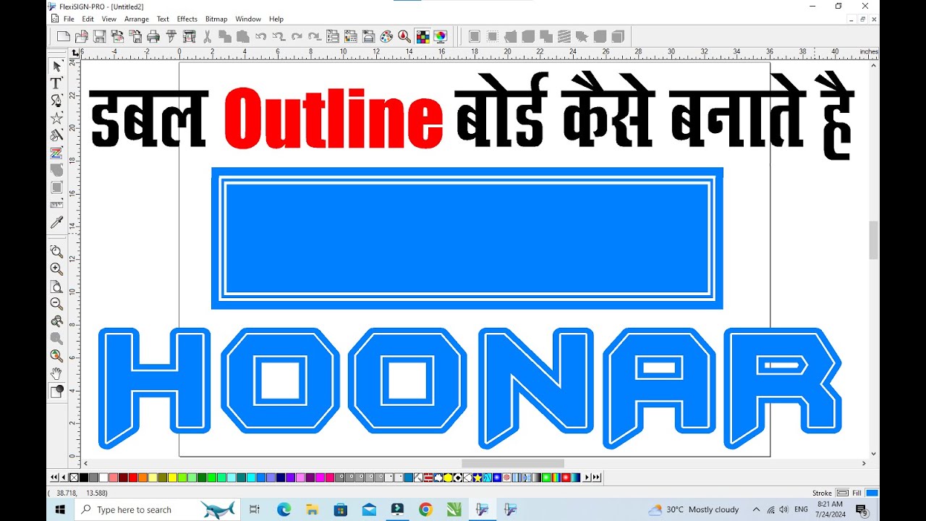Open the Task View button
The width and height of the screenshot is (926, 521).
[255, 509]
